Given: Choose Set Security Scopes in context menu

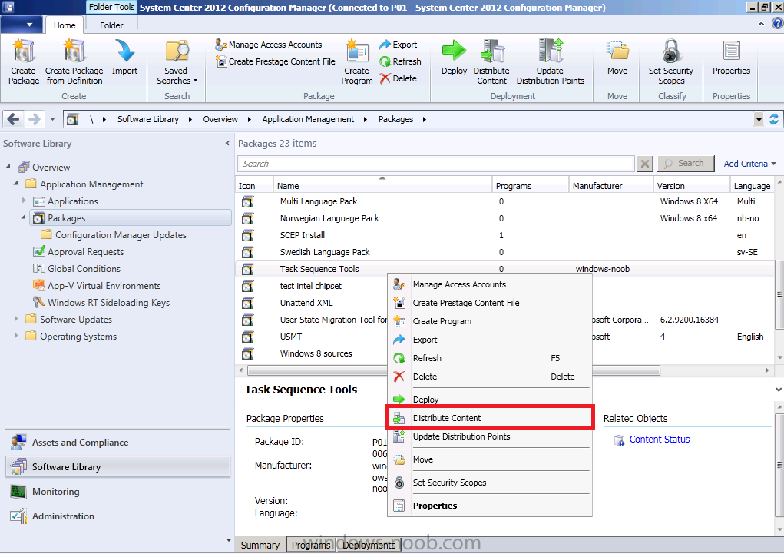Looking at the screenshot, I should click(x=490, y=483).
